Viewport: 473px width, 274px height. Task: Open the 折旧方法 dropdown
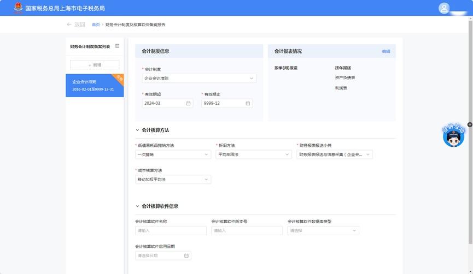[254, 154]
